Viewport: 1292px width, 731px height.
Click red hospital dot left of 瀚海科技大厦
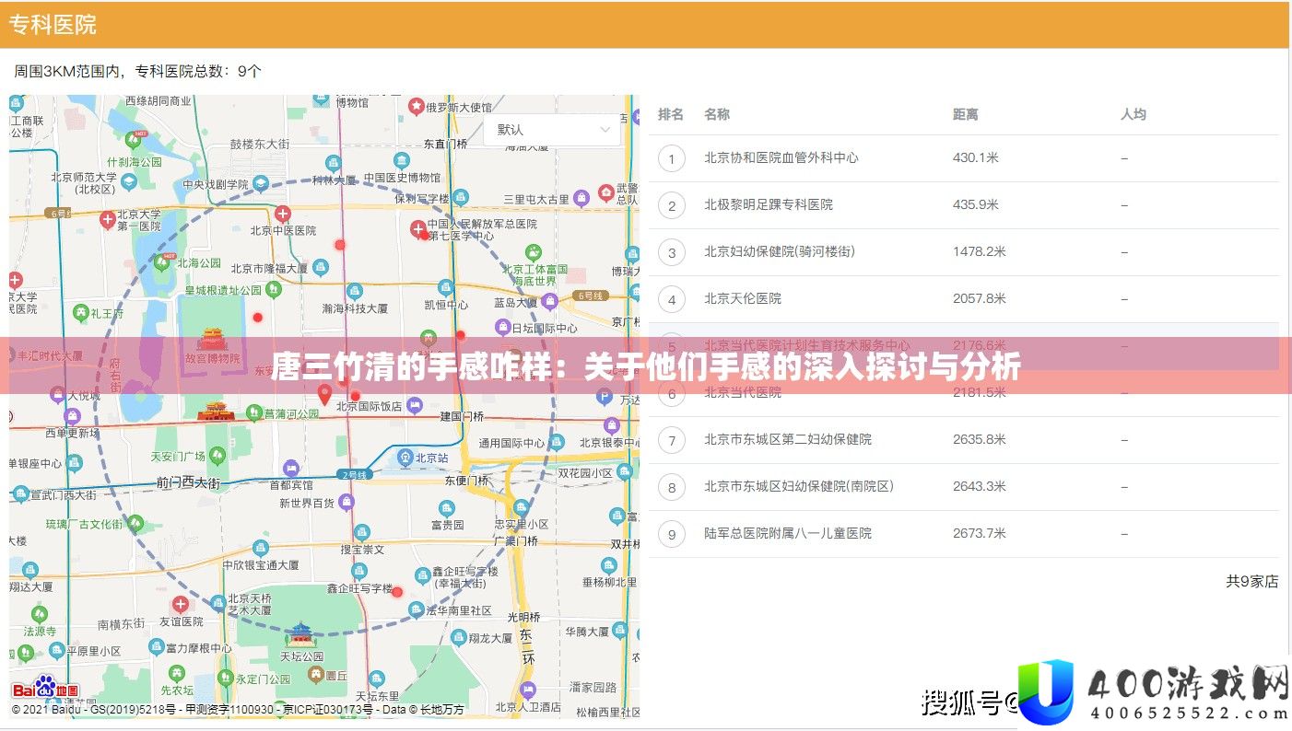[x=258, y=318]
